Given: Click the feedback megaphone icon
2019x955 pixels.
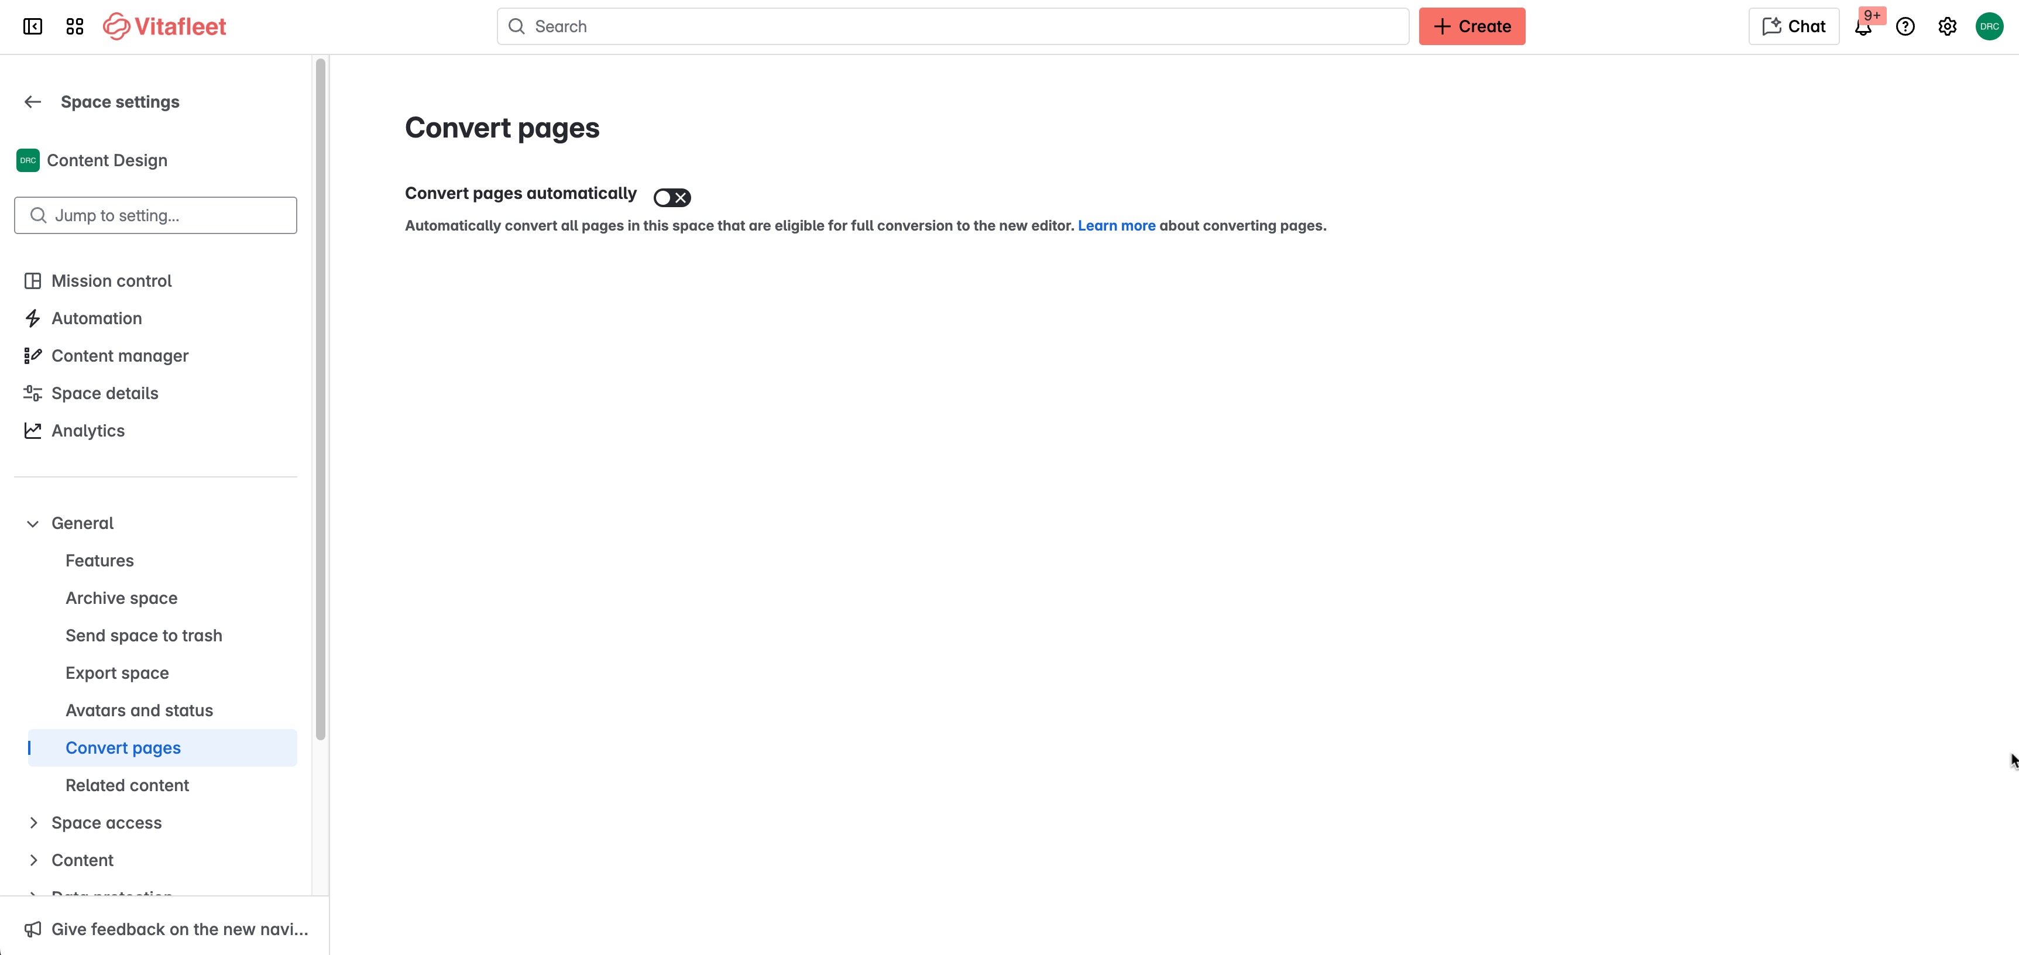Looking at the screenshot, I should (x=32, y=929).
